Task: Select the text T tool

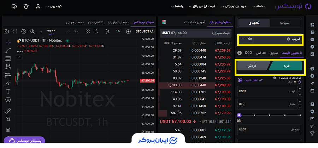Action: [8, 92]
